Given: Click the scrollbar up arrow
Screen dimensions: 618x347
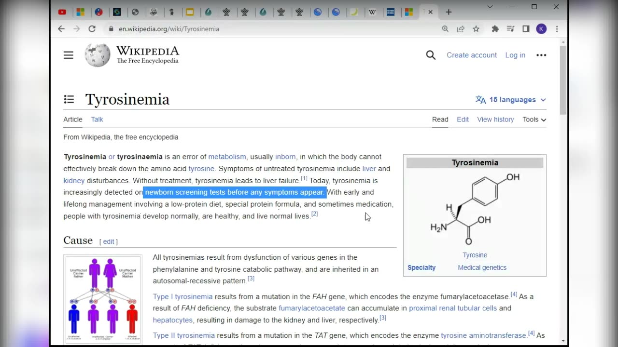Looking at the screenshot, I should pos(563,42).
